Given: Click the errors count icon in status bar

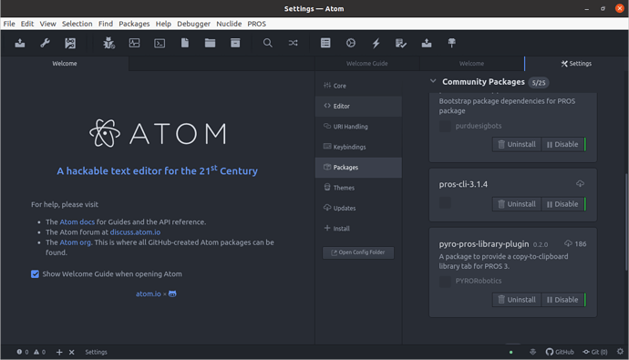Looking at the screenshot, I should pos(19,352).
